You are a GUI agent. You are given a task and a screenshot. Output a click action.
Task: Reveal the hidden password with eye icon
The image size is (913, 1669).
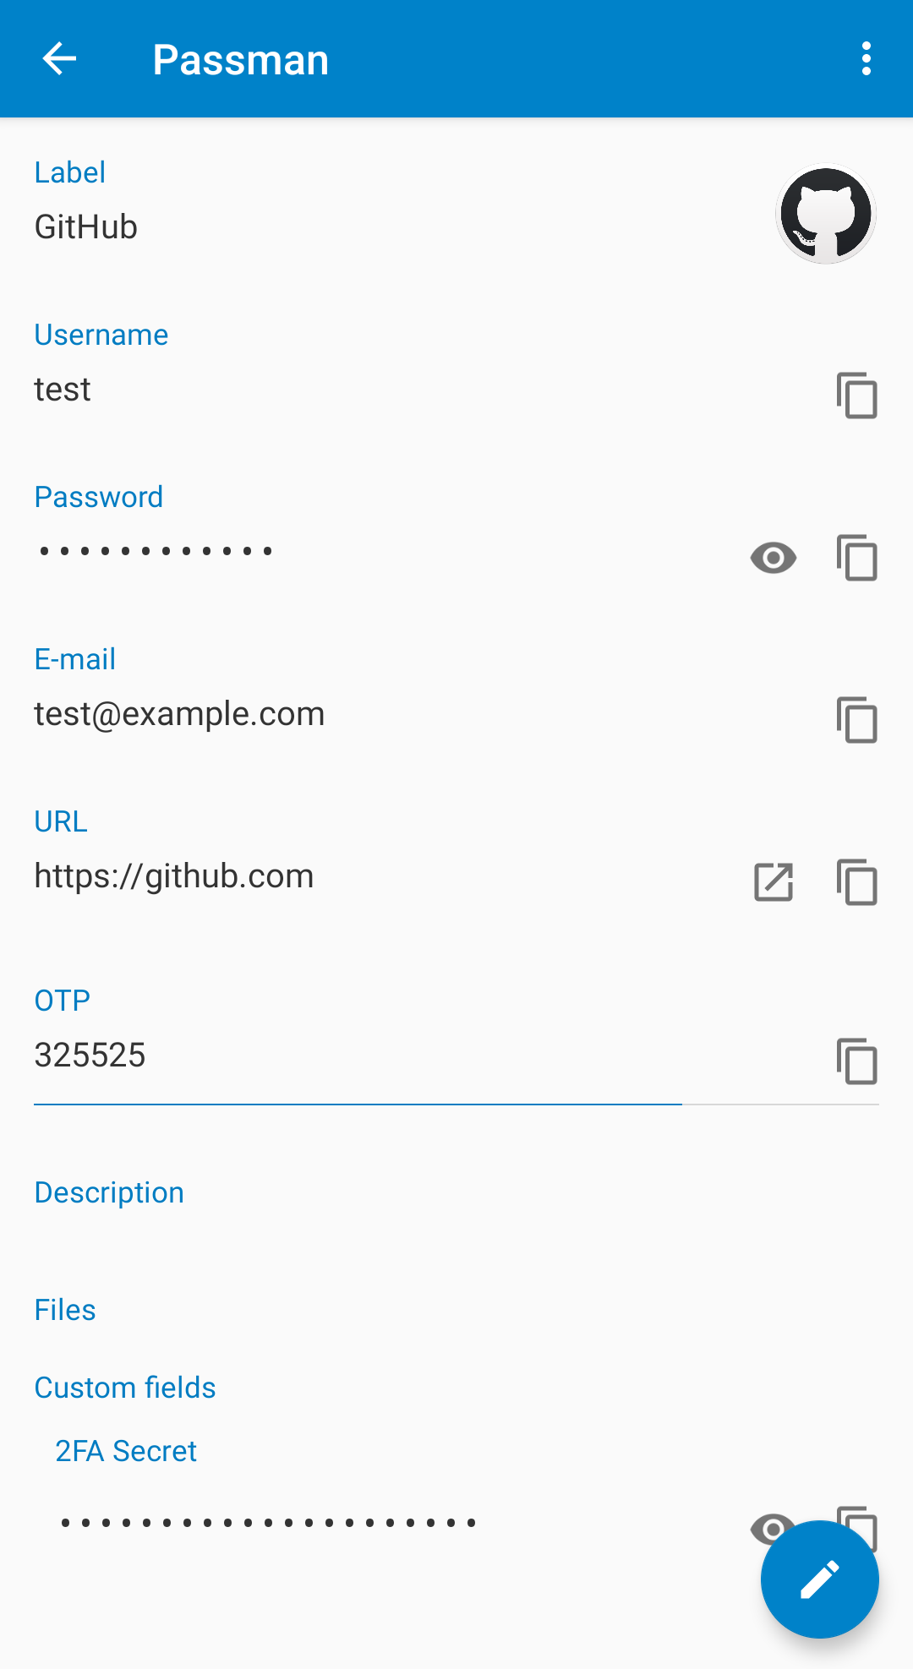click(773, 558)
